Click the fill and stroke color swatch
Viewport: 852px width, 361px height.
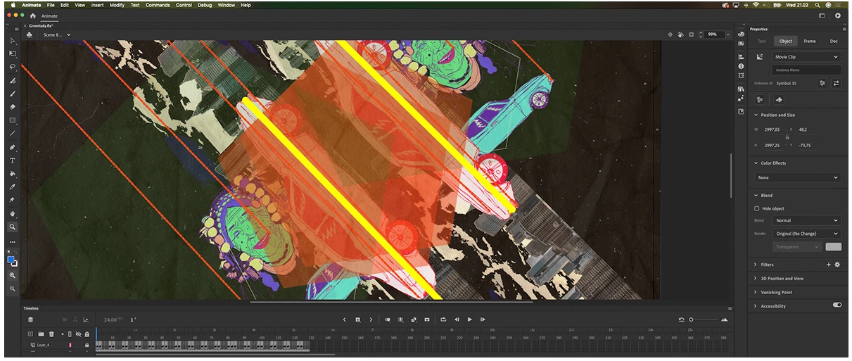pos(12,260)
